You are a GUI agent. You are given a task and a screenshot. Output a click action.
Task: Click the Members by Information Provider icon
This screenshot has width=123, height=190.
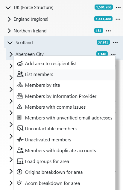coord(20,96)
